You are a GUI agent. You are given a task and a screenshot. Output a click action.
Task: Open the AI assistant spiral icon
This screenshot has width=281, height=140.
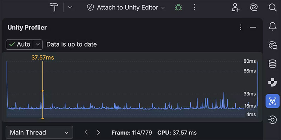click(x=254, y=7)
